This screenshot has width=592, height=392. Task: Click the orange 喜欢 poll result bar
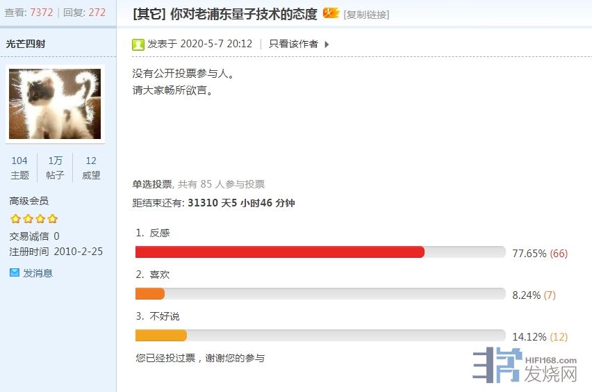(150, 294)
